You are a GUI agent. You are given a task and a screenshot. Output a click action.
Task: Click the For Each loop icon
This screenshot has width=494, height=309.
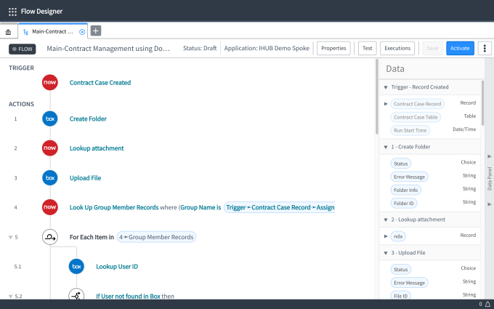point(50,237)
